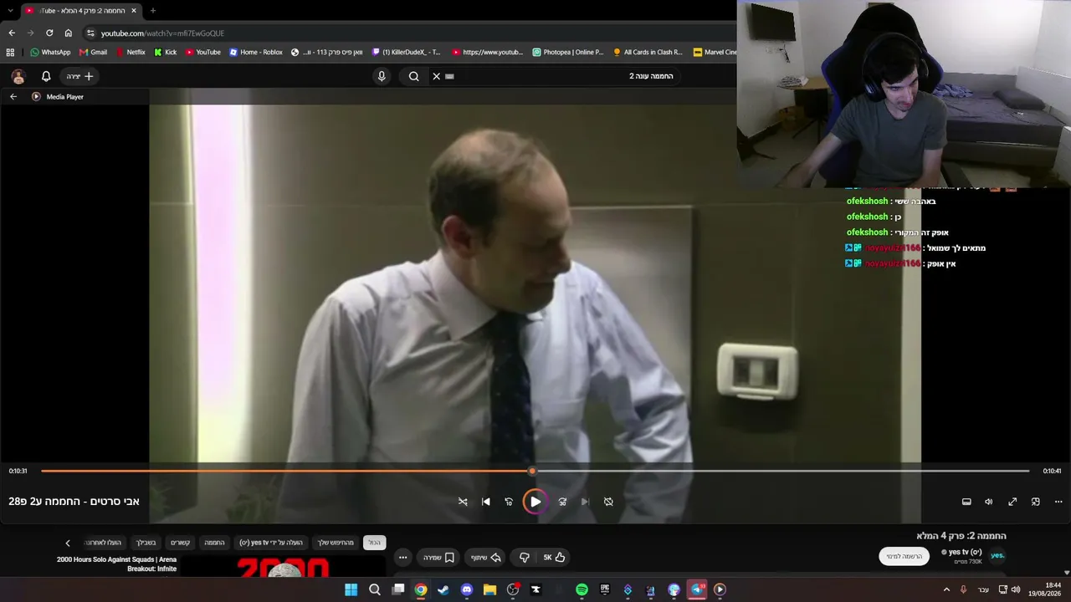Open Chrome's tab search dropdown
Viewport: 1071px width, 602px height.
[x=10, y=11]
